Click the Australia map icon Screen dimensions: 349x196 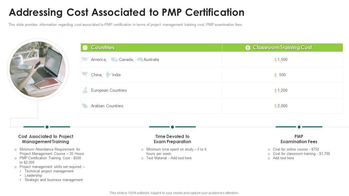click(140, 60)
